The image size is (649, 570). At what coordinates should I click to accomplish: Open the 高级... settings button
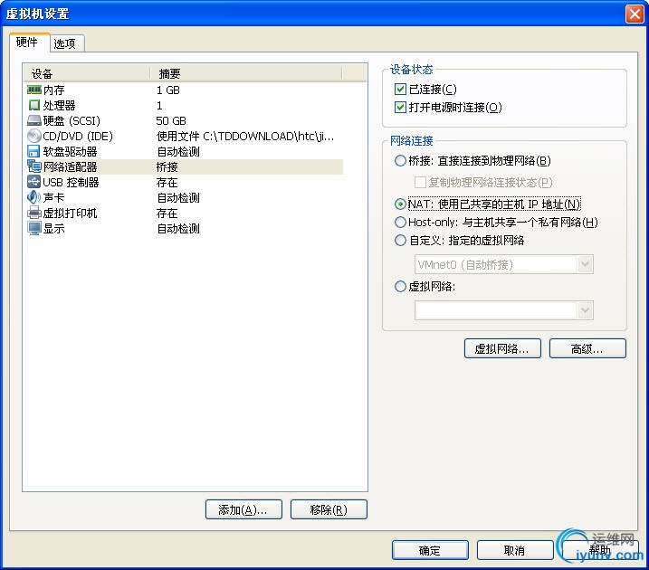[587, 348]
